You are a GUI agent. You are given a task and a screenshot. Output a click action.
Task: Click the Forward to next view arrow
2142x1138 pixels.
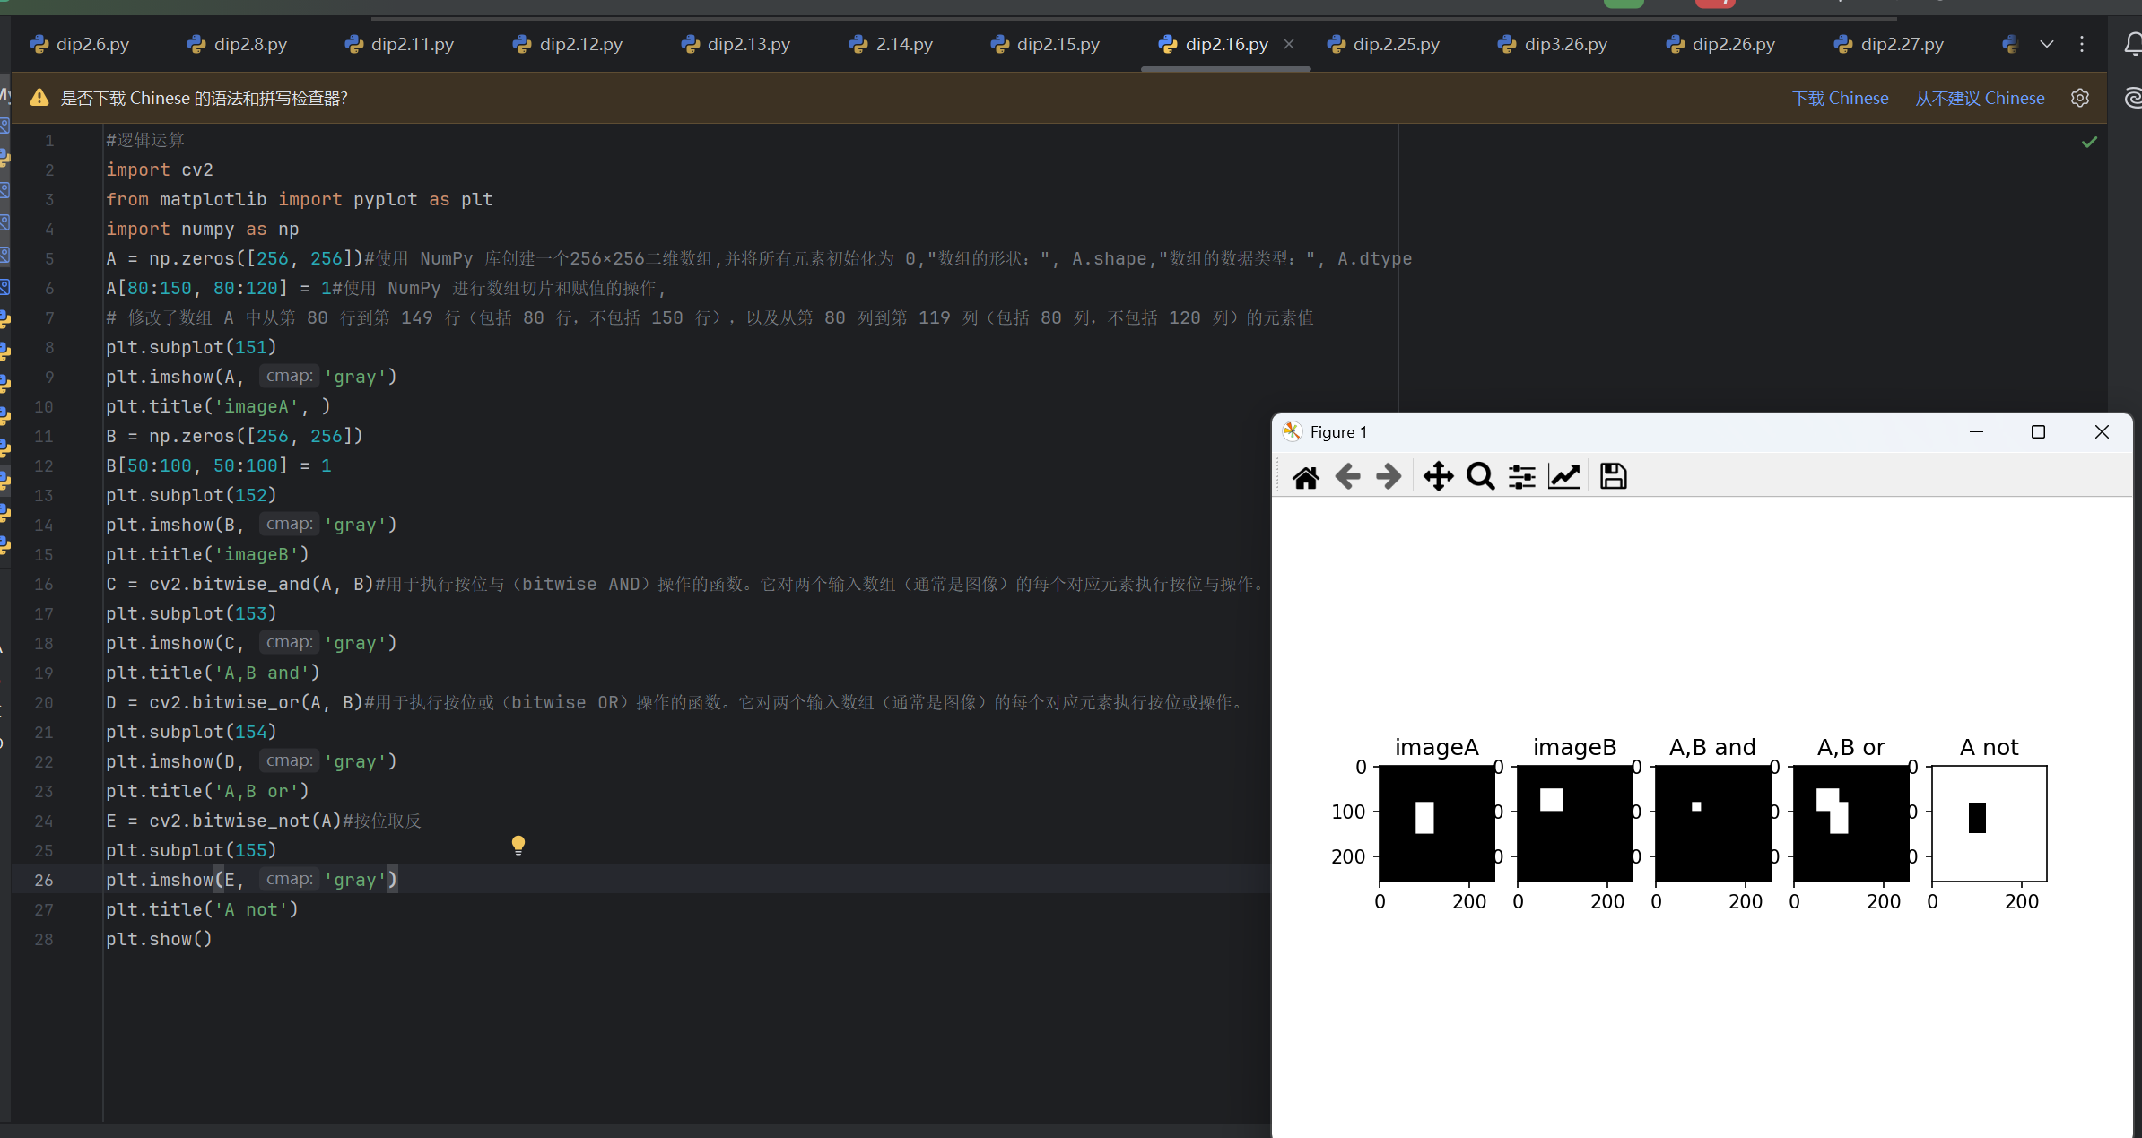(x=1389, y=476)
